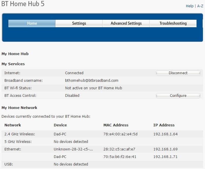Screen dimensions: 205x169
Task: Select MAC address 70:5a:b6:f2:6e:41
Action: coord(120,157)
